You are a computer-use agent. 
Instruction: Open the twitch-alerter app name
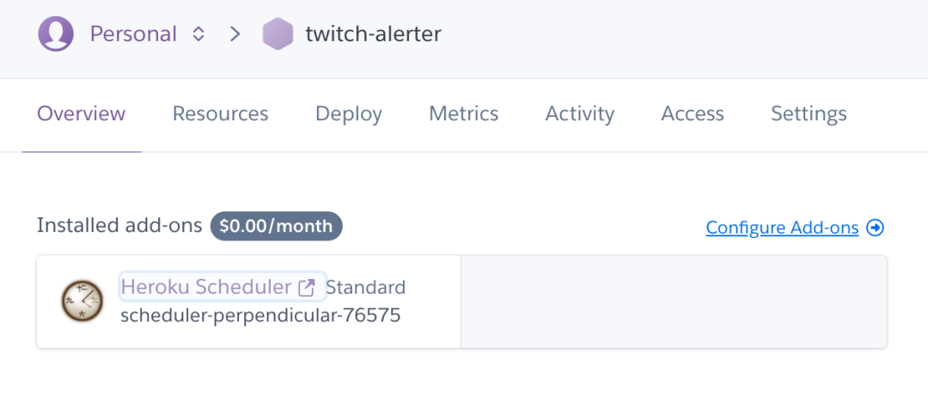[373, 34]
